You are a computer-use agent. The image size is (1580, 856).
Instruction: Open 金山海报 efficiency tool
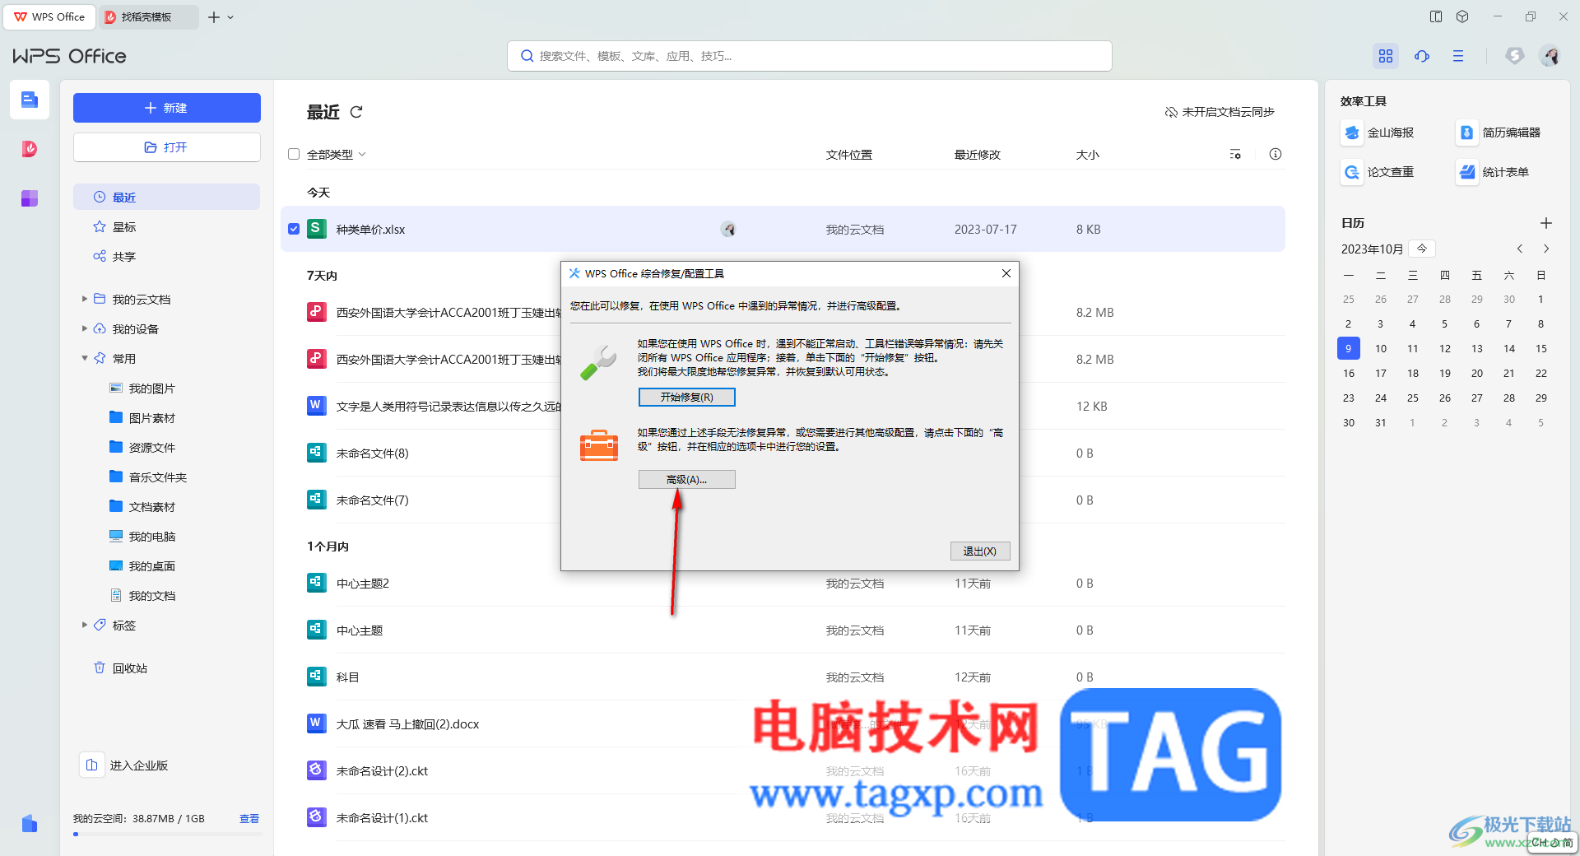pos(1378,133)
